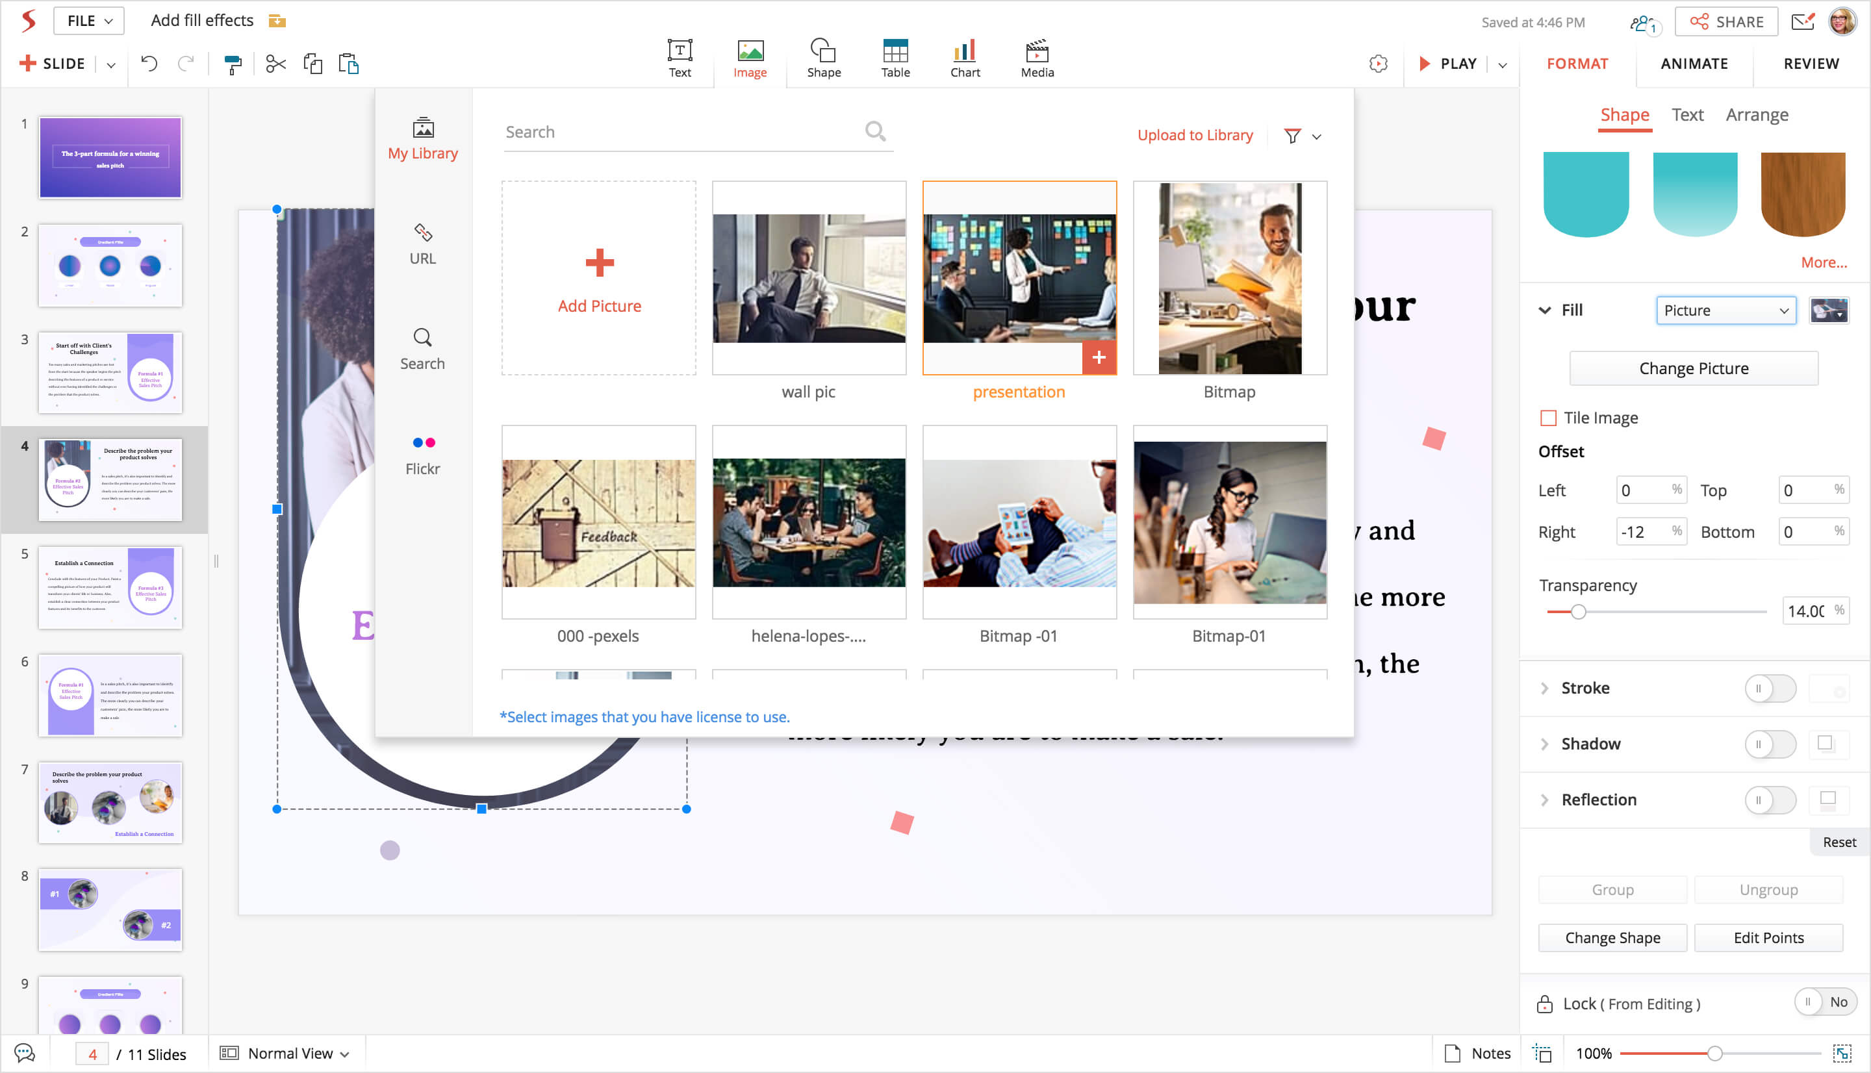Open the Media insert tool
This screenshot has height=1073, width=1871.
coord(1037,58)
